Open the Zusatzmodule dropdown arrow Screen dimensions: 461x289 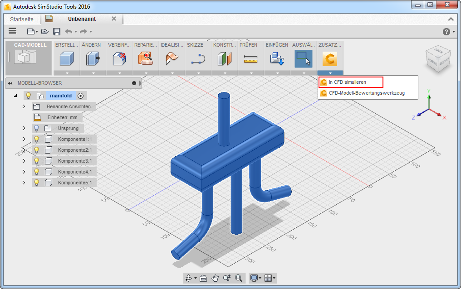(330, 73)
